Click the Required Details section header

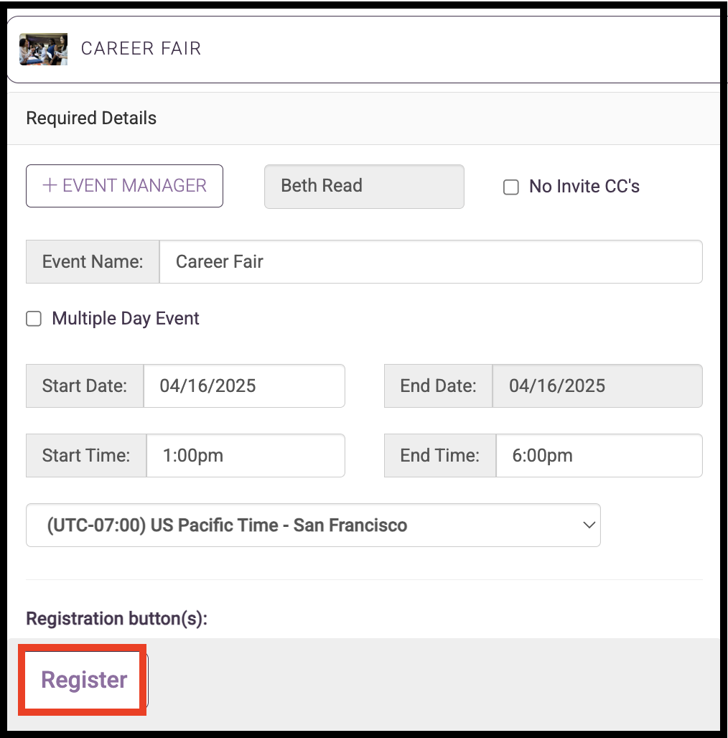(91, 118)
